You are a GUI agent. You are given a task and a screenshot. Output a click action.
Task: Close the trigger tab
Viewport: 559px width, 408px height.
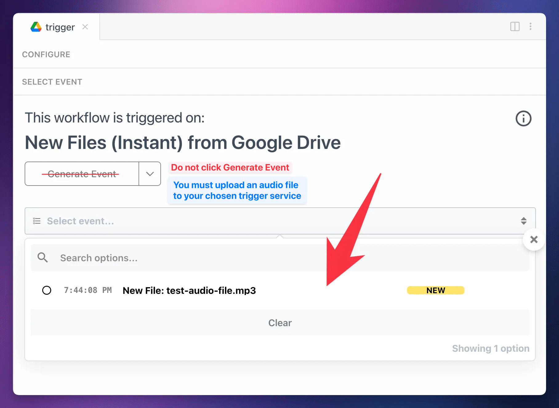(x=85, y=27)
